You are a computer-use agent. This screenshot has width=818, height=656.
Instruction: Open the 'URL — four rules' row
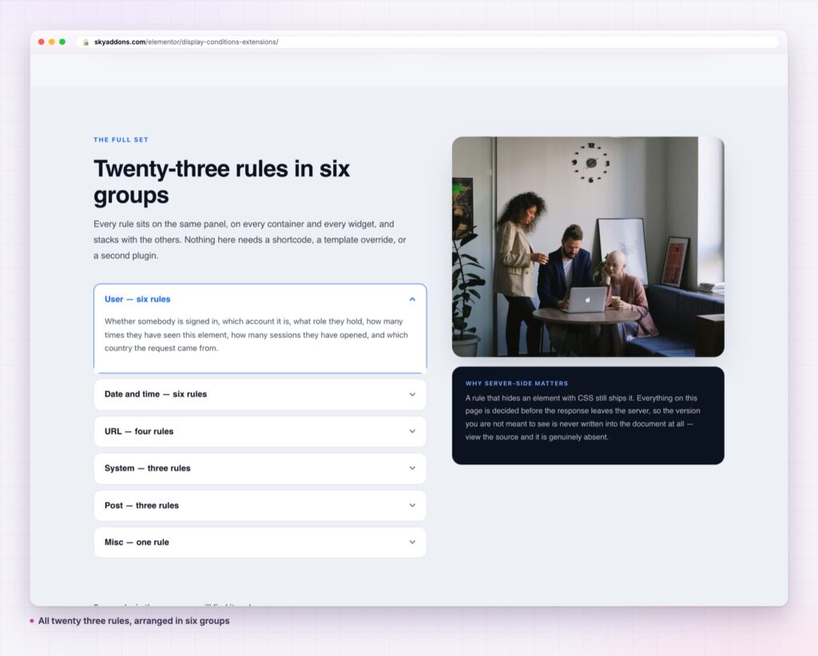tap(260, 432)
